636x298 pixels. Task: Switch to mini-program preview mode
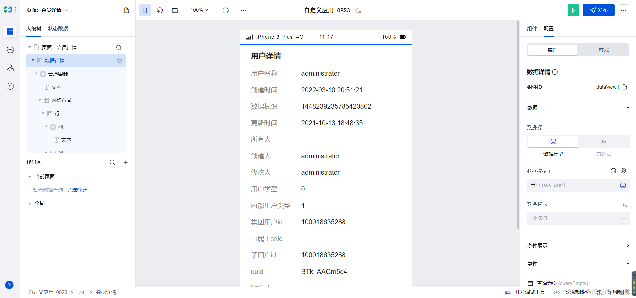160,10
